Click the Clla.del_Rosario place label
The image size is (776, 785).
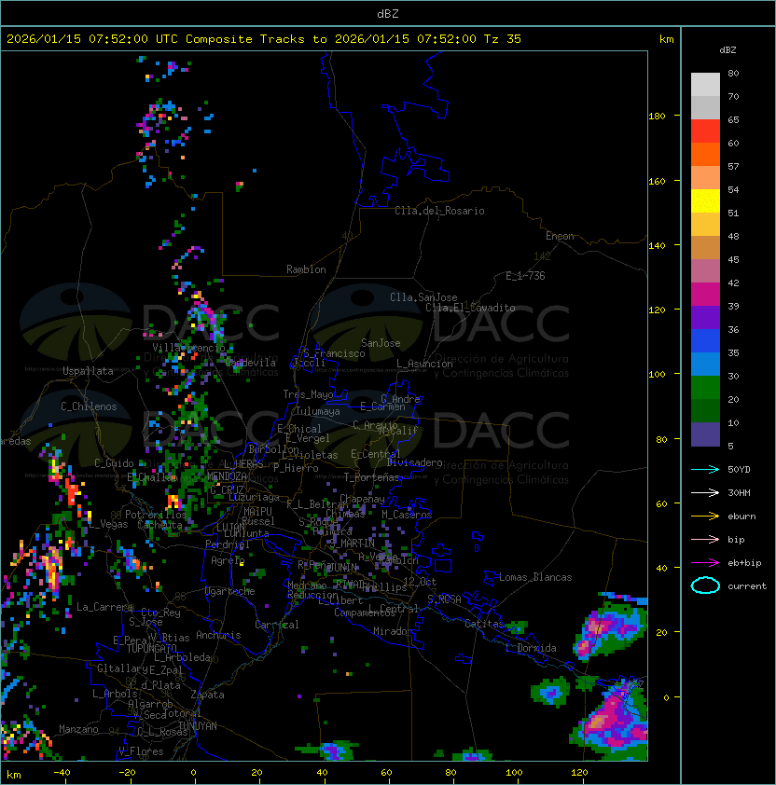point(439,211)
